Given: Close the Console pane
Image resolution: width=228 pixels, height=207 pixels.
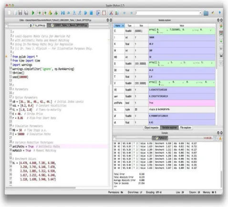Looking at the screenshot, I should [x=221, y=133].
